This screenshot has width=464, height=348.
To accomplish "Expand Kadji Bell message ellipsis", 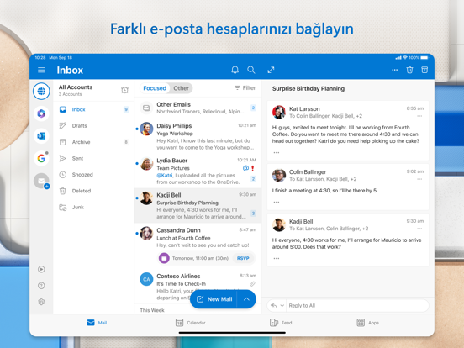I will click(x=277, y=258).
